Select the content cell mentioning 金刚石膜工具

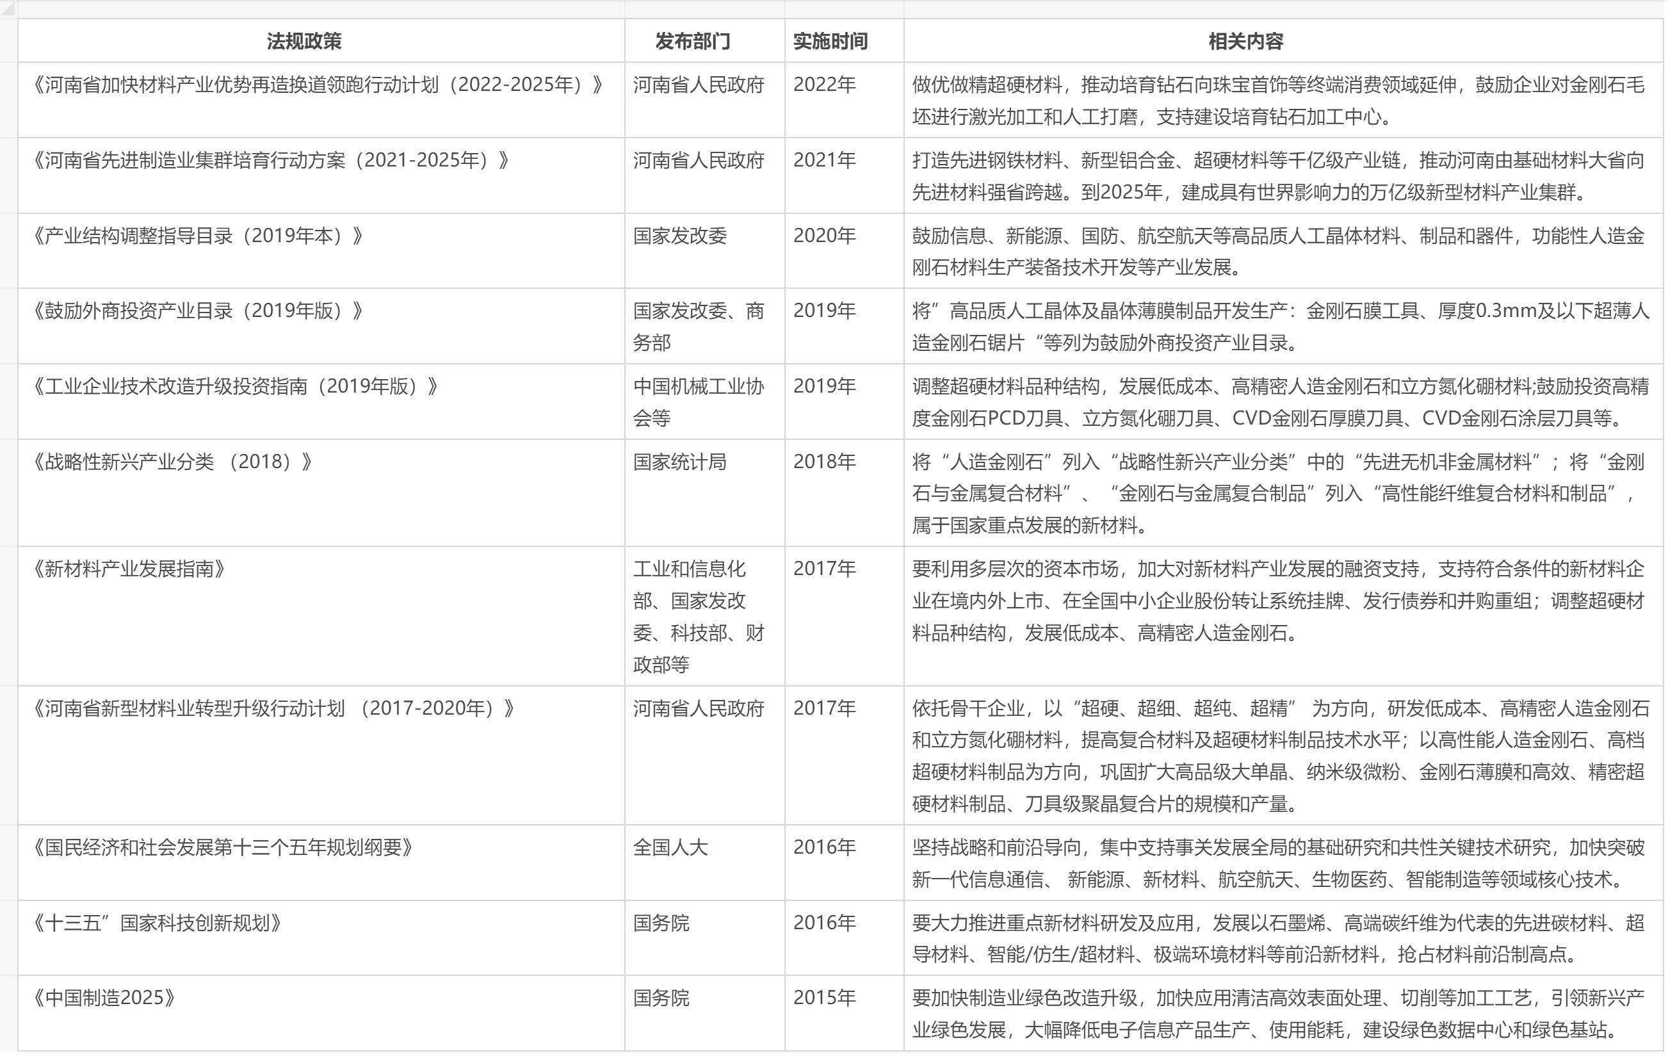tap(1284, 327)
